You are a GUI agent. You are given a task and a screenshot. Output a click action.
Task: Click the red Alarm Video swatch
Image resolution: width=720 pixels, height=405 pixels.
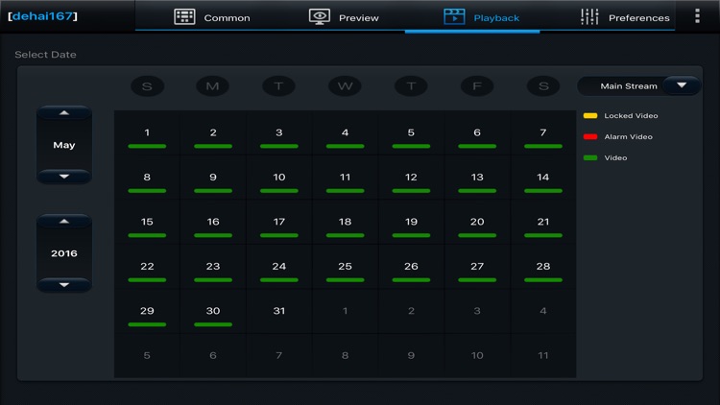pos(590,137)
